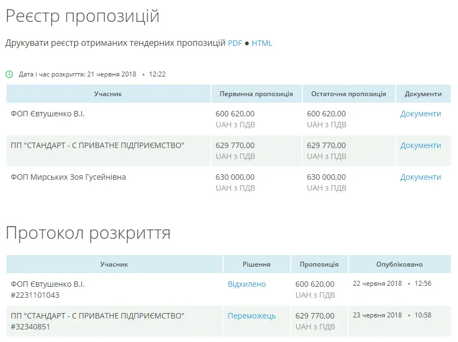This screenshot has width=458, height=342.
Task: Click the Опубліковано column header
Action: pyautogui.click(x=400, y=264)
